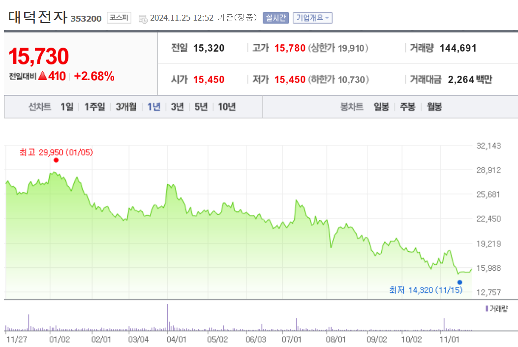Click the red up-triangle 410 change value
The width and height of the screenshot is (518, 347).
point(52,76)
